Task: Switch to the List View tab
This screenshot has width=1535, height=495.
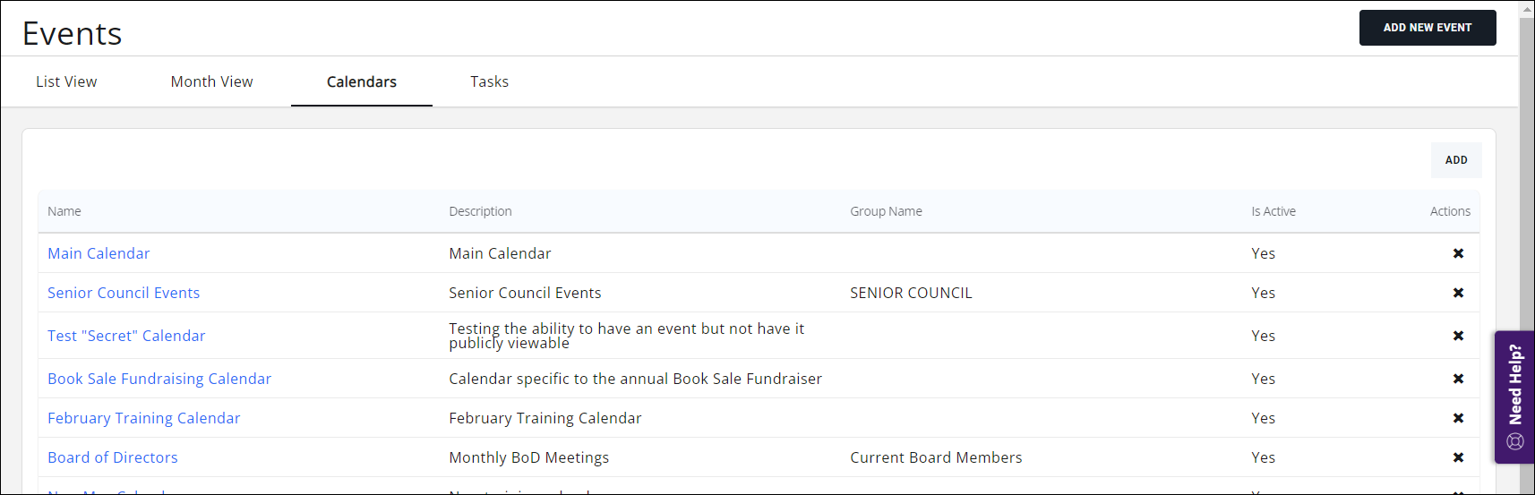Action: [x=66, y=81]
